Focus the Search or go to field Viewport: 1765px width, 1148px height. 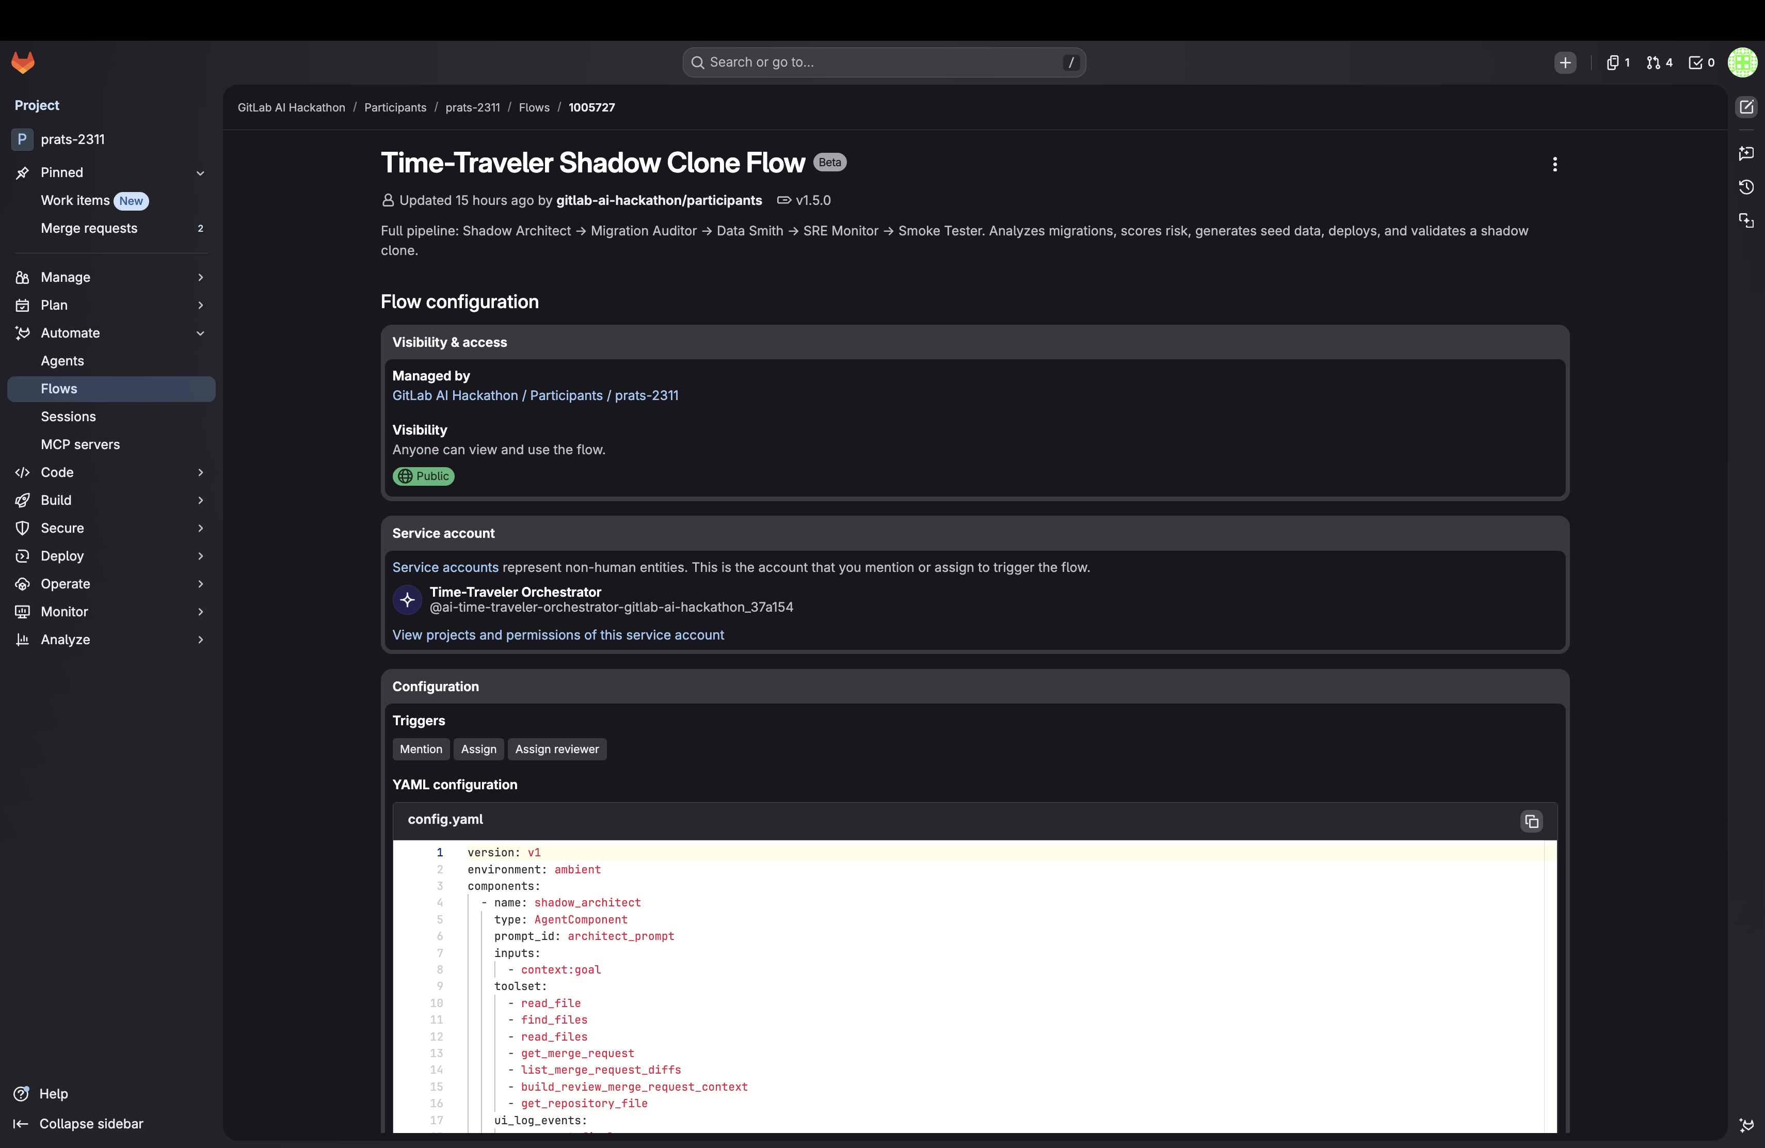coord(882,63)
